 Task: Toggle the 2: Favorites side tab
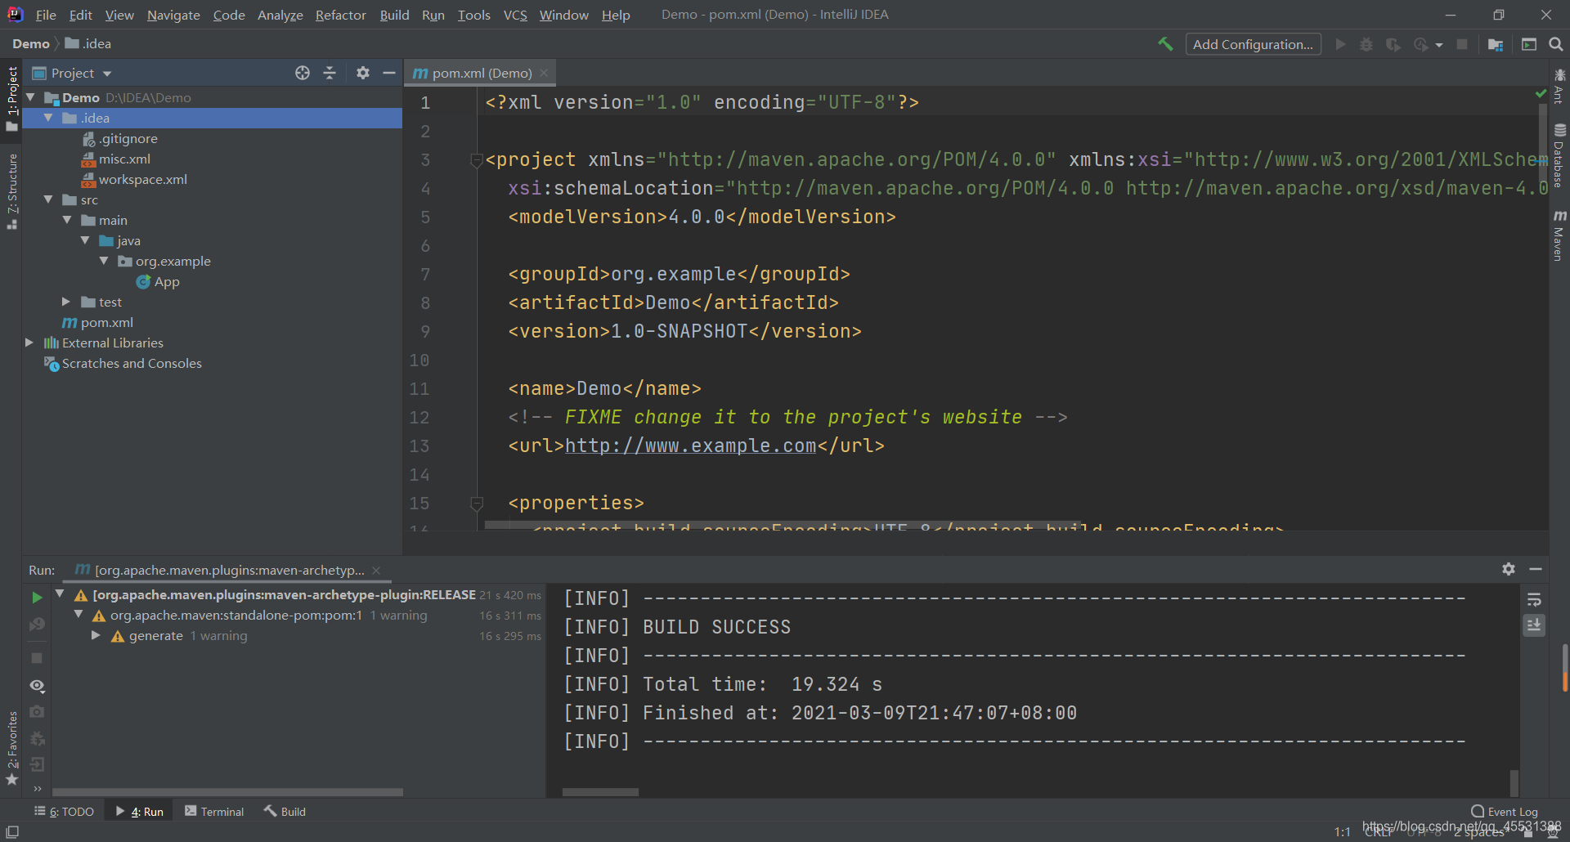tap(11, 748)
